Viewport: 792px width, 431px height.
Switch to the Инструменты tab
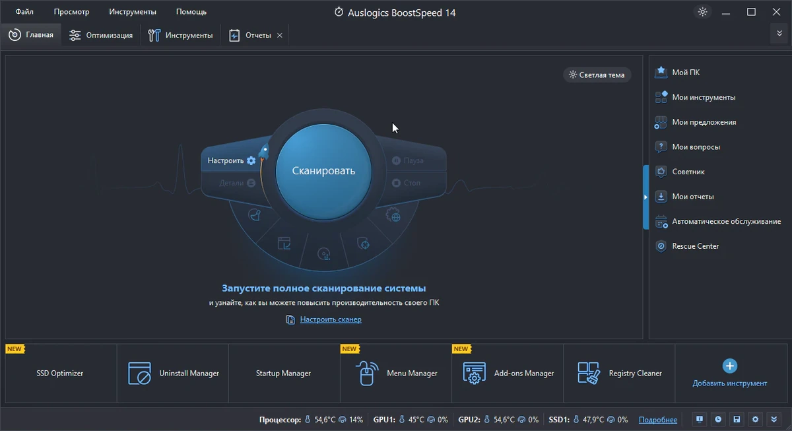tap(180, 35)
